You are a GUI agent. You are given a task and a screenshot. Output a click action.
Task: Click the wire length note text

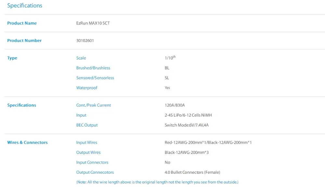(x=157, y=182)
